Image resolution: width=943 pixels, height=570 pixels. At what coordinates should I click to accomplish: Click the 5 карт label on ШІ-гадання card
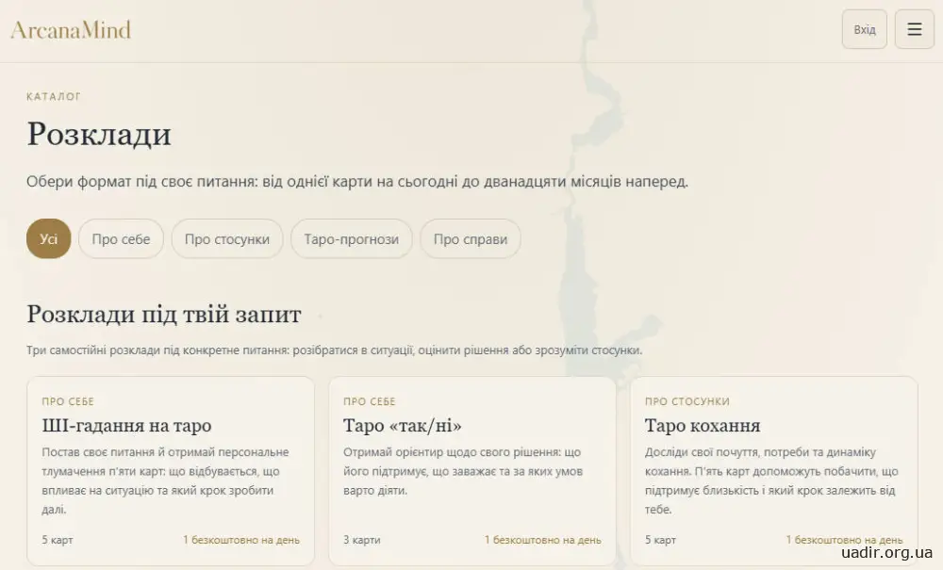point(58,539)
